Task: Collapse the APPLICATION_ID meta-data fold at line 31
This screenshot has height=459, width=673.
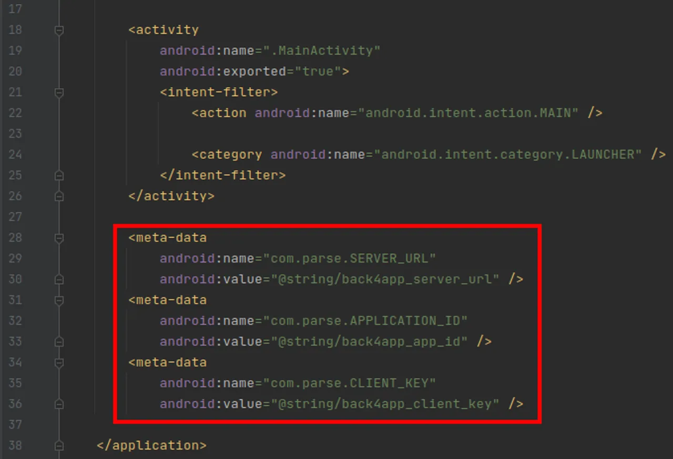Action: click(58, 300)
